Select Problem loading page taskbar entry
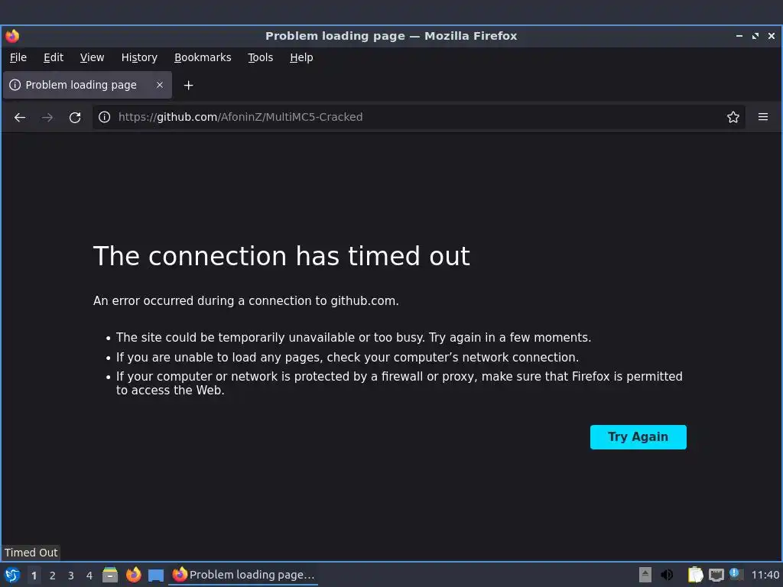Image resolution: width=783 pixels, height=587 pixels. (x=243, y=575)
